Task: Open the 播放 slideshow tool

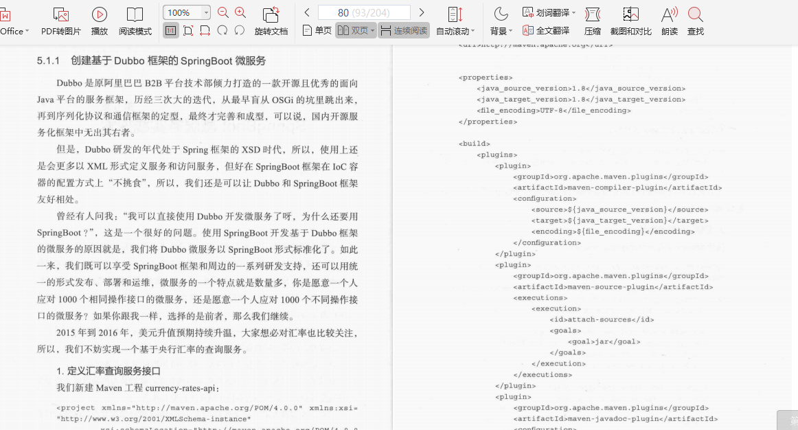Action: [99, 21]
